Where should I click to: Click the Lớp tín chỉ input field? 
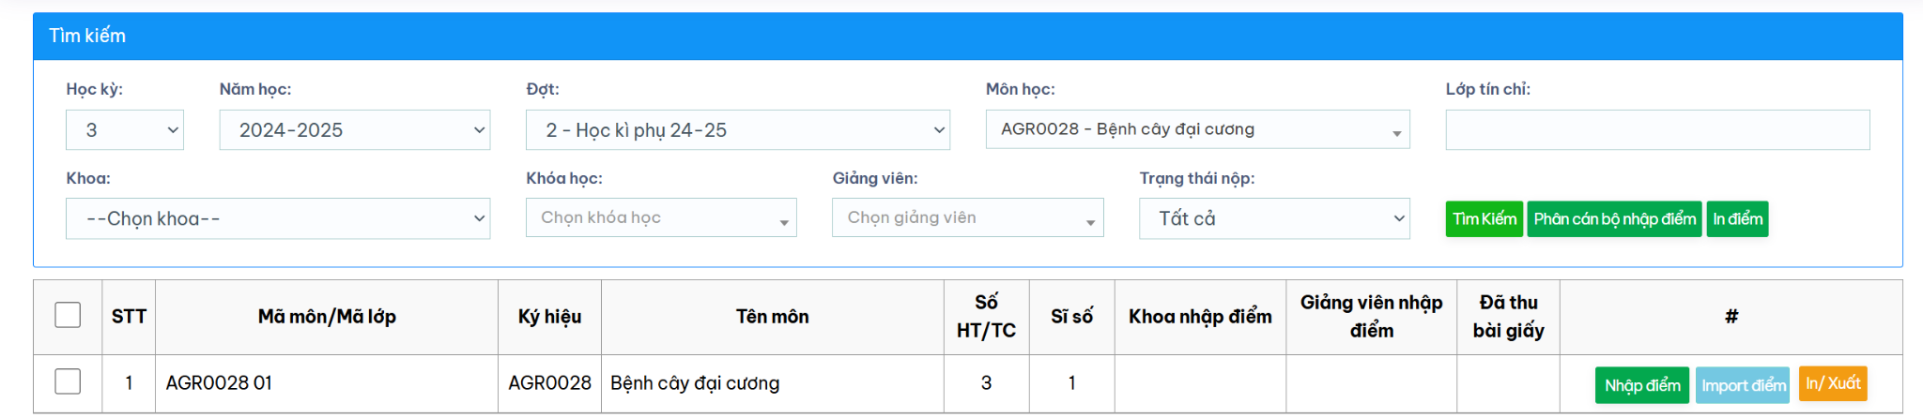[x=1658, y=130]
